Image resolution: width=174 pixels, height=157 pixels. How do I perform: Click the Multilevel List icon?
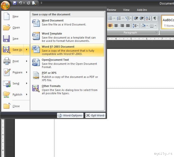click(x=128, y=18)
